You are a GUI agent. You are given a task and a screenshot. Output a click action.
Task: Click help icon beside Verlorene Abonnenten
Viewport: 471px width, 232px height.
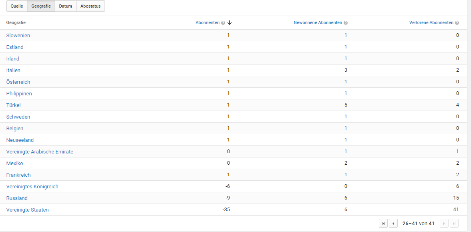457,23
